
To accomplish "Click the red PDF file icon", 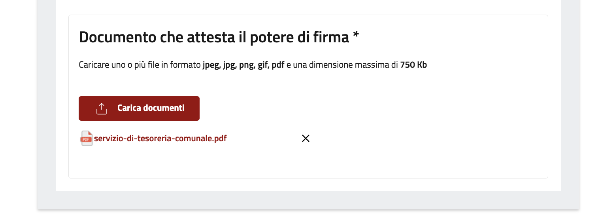I will pyautogui.click(x=87, y=139).
